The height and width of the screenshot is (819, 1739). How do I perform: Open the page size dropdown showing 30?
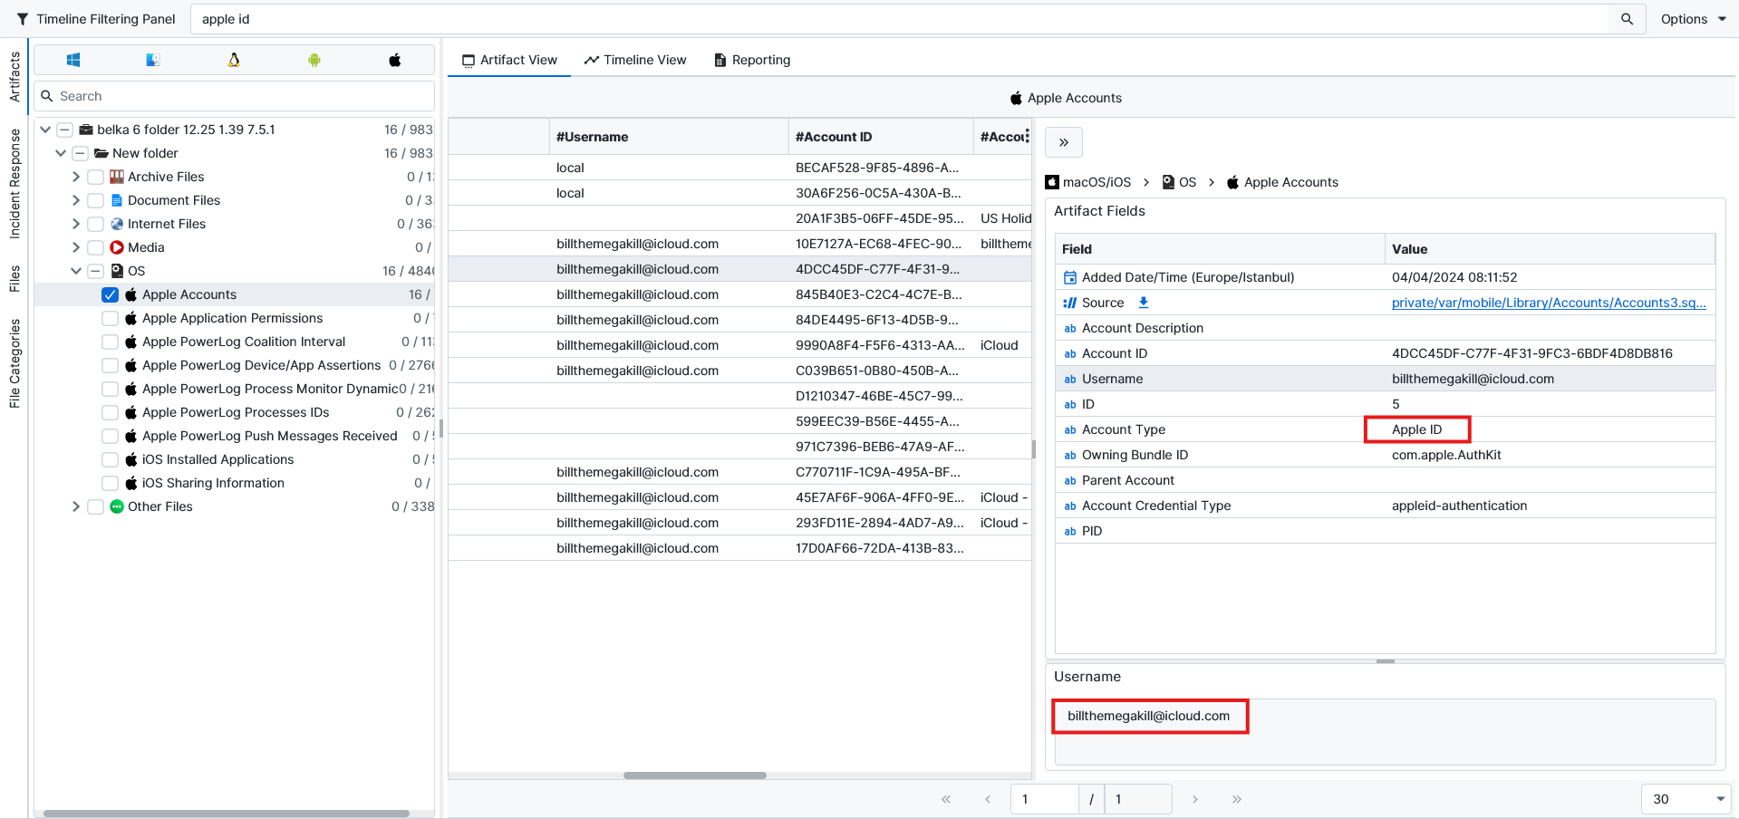tap(1686, 799)
